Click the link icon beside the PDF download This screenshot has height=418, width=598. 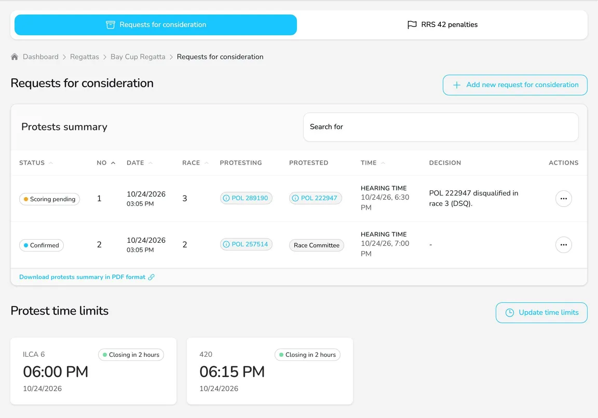coord(152,277)
